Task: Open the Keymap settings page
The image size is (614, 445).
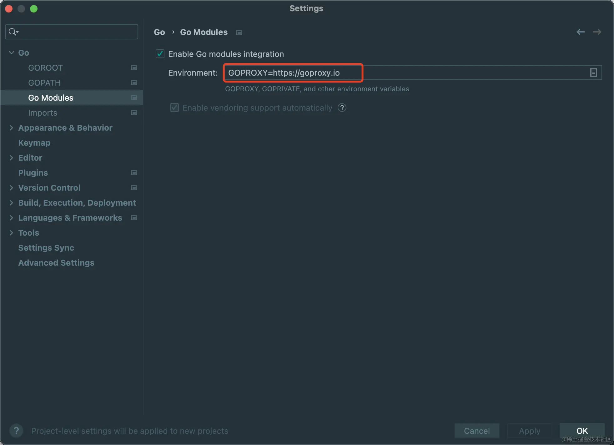Action: click(34, 143)
